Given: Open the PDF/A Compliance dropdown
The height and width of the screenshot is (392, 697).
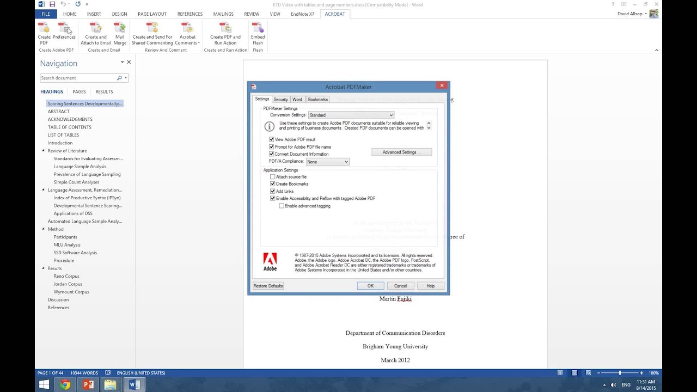Looking at the screenshot, I should (x=327, y=162).
